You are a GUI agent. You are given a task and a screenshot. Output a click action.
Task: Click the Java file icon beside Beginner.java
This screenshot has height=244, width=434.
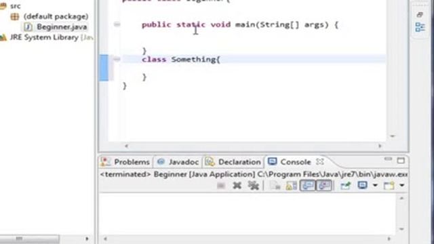click(28, 27)
